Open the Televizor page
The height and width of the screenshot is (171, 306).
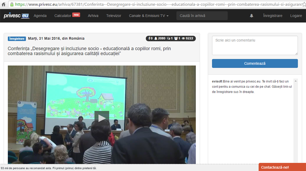(x=114, y=16)
